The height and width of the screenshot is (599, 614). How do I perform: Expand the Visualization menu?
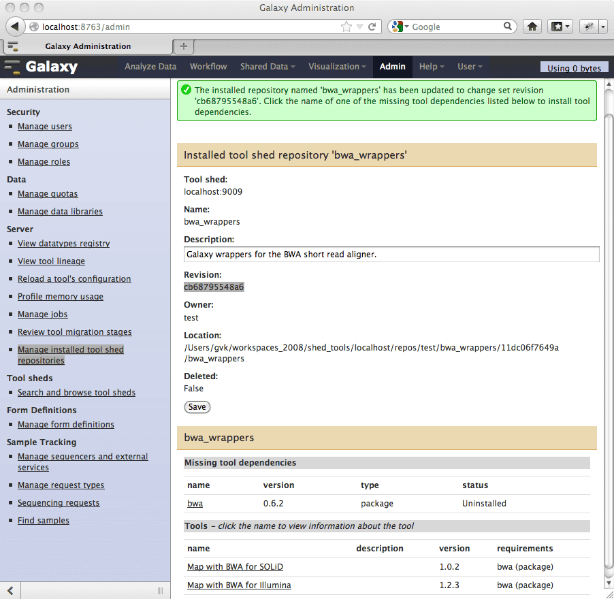pos(337,67)
